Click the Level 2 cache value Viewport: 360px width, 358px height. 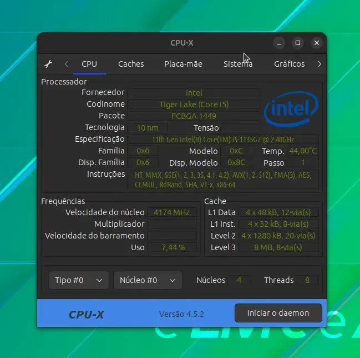[278, 236]
